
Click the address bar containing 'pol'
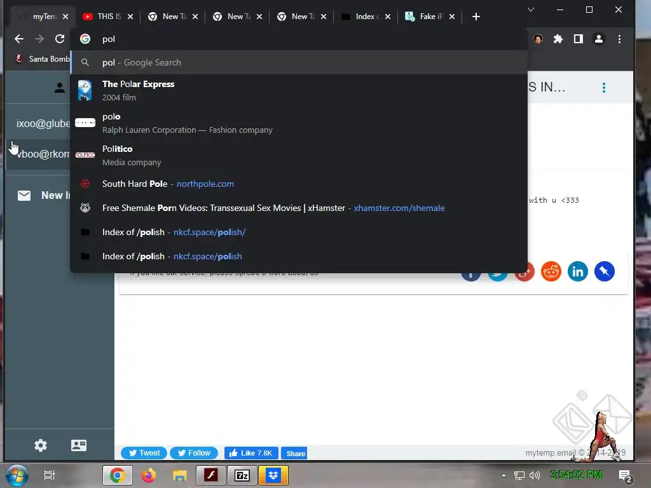pos(299,39)
